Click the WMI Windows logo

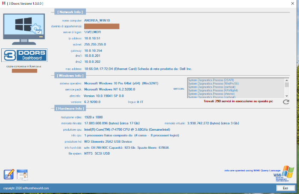point(284,173)
